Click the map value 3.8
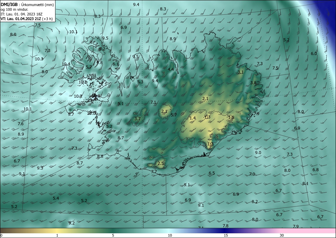This screenshot has height=238, width=336. click(x=253, y=83)
